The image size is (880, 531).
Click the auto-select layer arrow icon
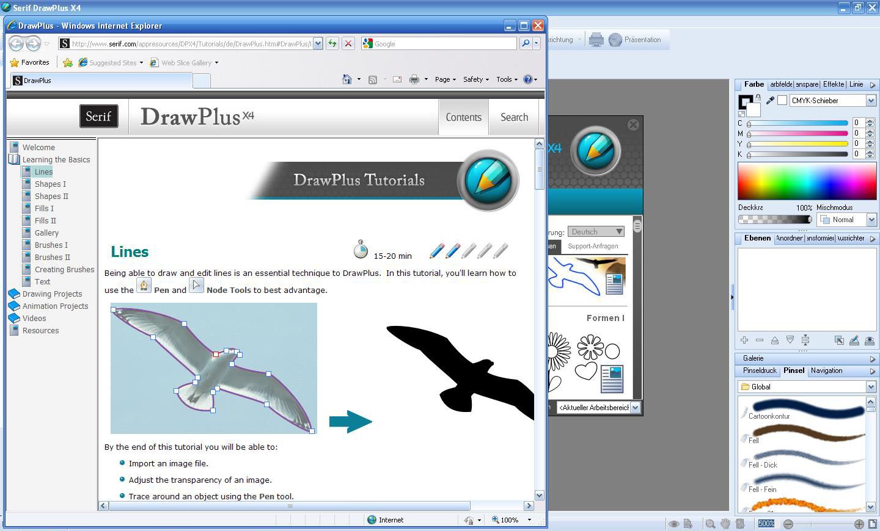coord(839,341)
